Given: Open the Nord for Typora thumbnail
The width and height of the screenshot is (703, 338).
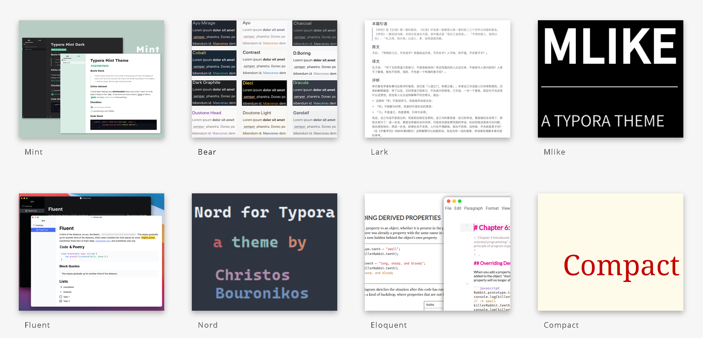Looking at the screenshot, I should (264, 252).
